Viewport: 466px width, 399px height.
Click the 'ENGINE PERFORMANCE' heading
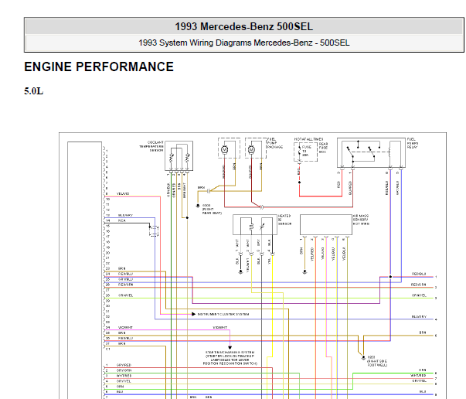pyautogui.click(x=99, y=66)
